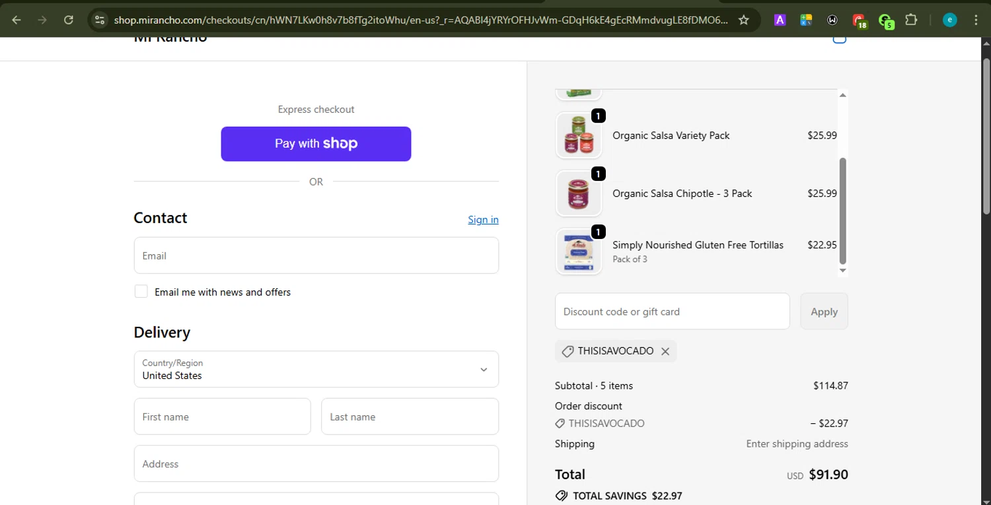Image resolution: width=991 pixels, height=505 pixels.
Task: Click the $91.90 total amount
Action: (828, 475)
